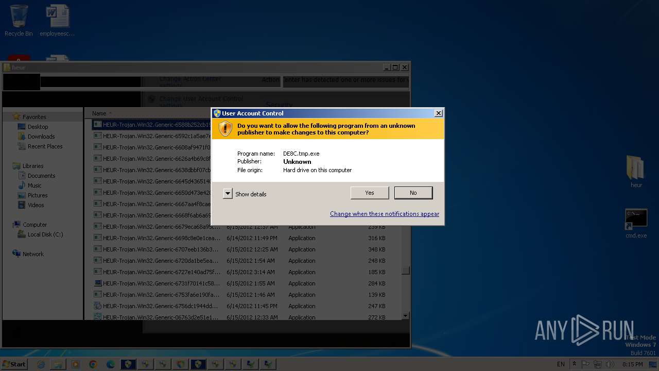Select Documents library in the sidebar

tap(41, 176)
